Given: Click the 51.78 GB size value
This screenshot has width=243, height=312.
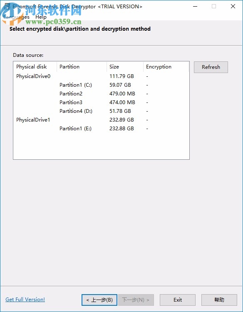Looking at the screenshot, I should click(x=120, y=111).
